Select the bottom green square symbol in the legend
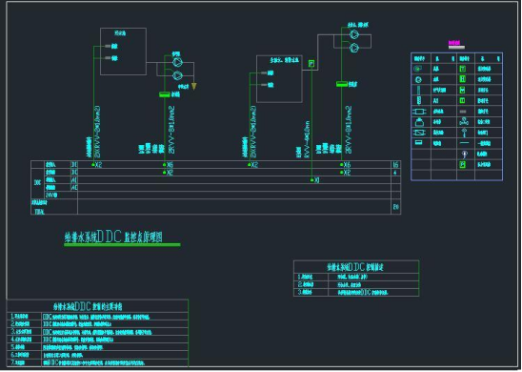Viewport: 522px width, 372px height. pos(462,164)
